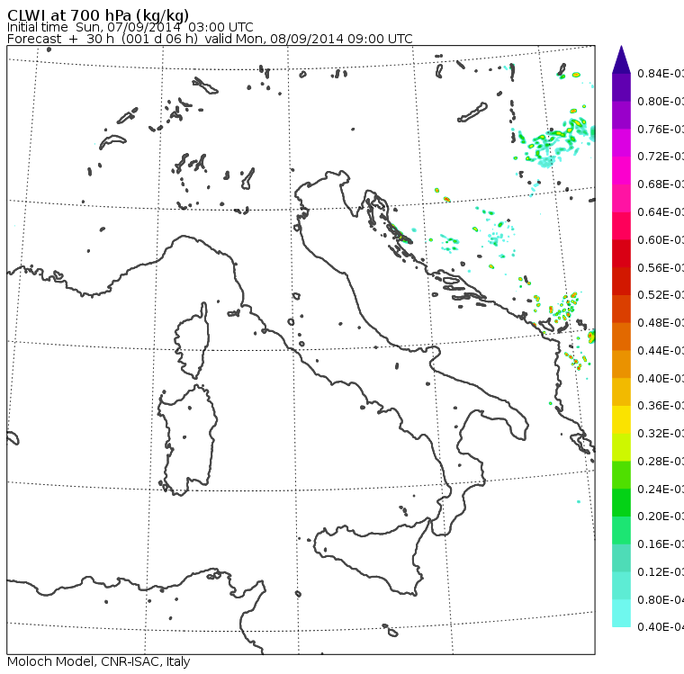Image resolution: width=684 pixels, height=674 pixels.
Task: Click the 0.36E-03 colorbar label
Action: (x=661, y=406)
